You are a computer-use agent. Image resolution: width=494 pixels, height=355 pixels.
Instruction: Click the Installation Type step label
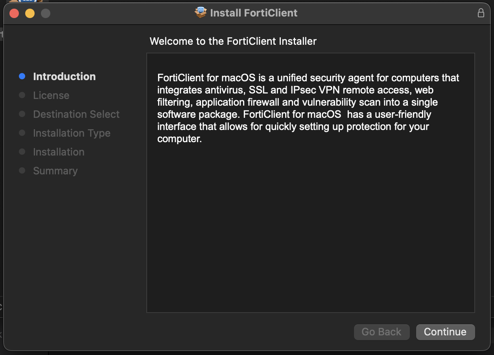(72, 133)
